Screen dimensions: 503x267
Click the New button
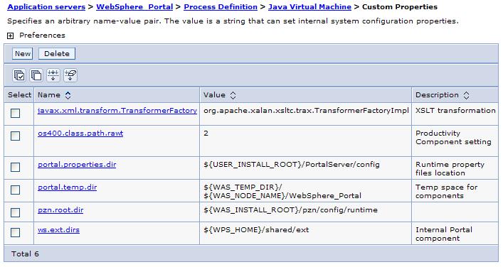click(23, 54)
